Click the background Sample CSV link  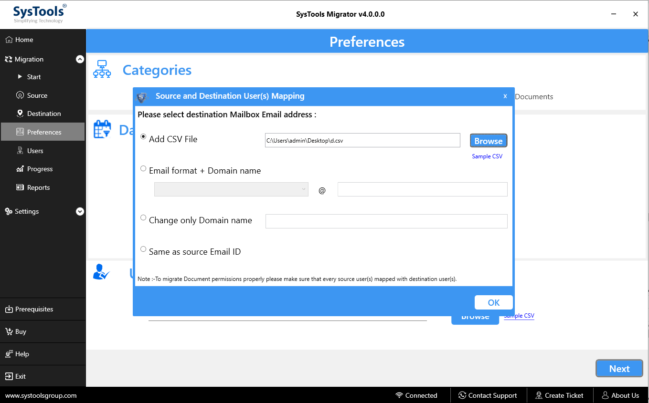pyautogui.click(x=519, y=316)
